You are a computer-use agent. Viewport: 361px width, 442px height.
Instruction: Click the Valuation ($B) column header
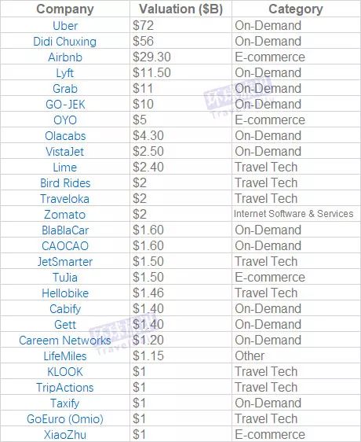pyautogui.click(x=181, y=9)
